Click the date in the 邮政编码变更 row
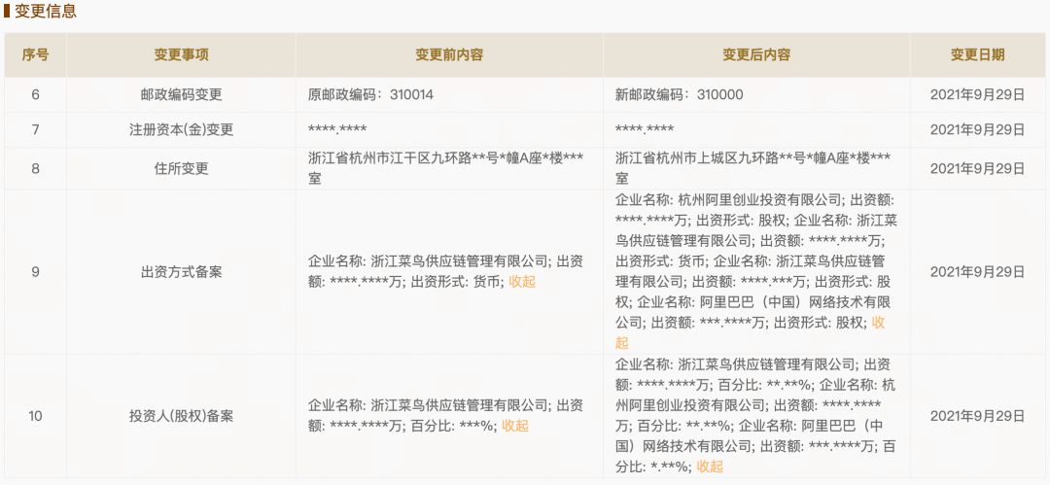Viewport: 1050px width, 485px height. [978, 95]
